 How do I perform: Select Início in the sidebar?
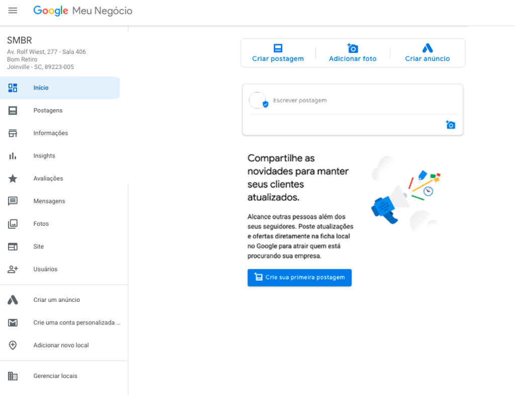[x=60, y=88]
